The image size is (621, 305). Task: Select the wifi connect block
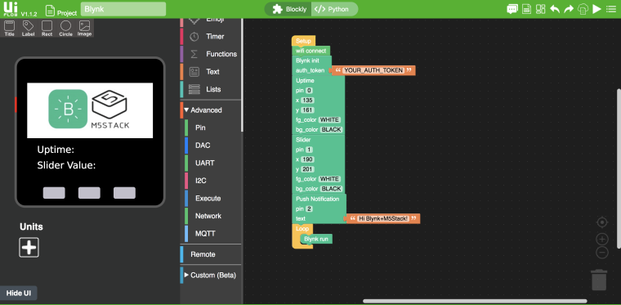pos(310,51)
